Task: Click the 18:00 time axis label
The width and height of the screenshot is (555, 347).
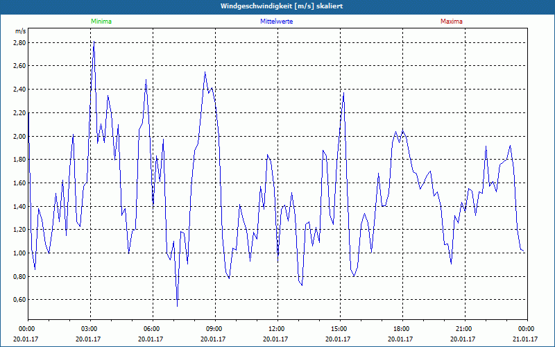Action: click(x=402, y=329)
